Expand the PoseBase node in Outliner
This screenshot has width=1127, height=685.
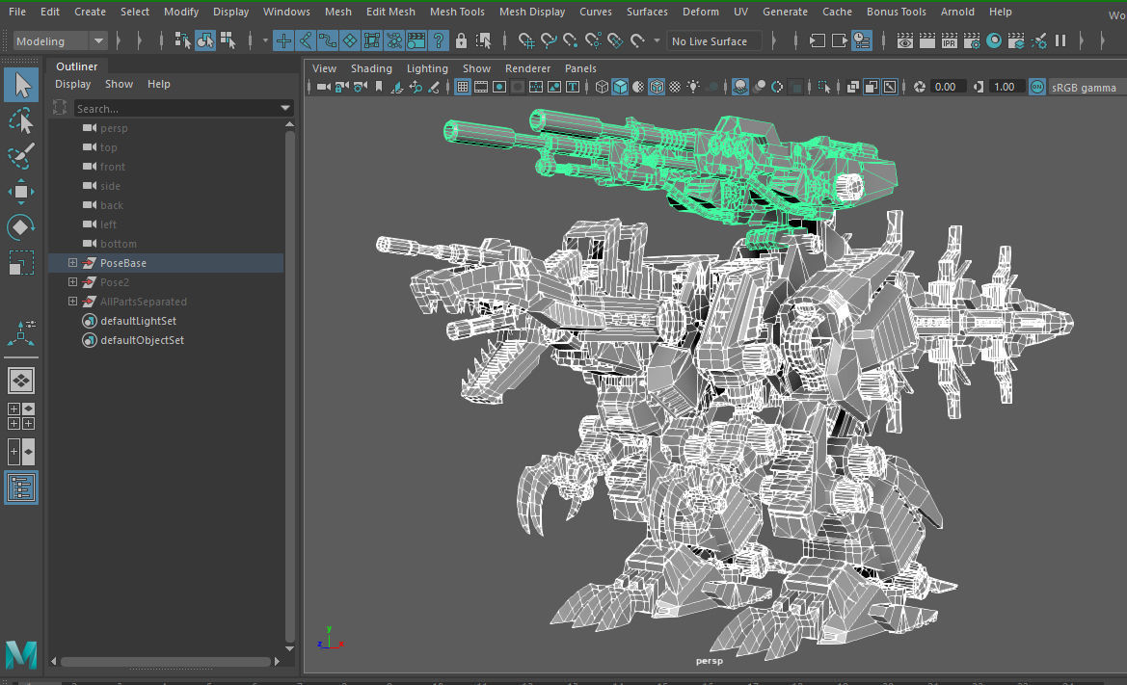[72, 263]
